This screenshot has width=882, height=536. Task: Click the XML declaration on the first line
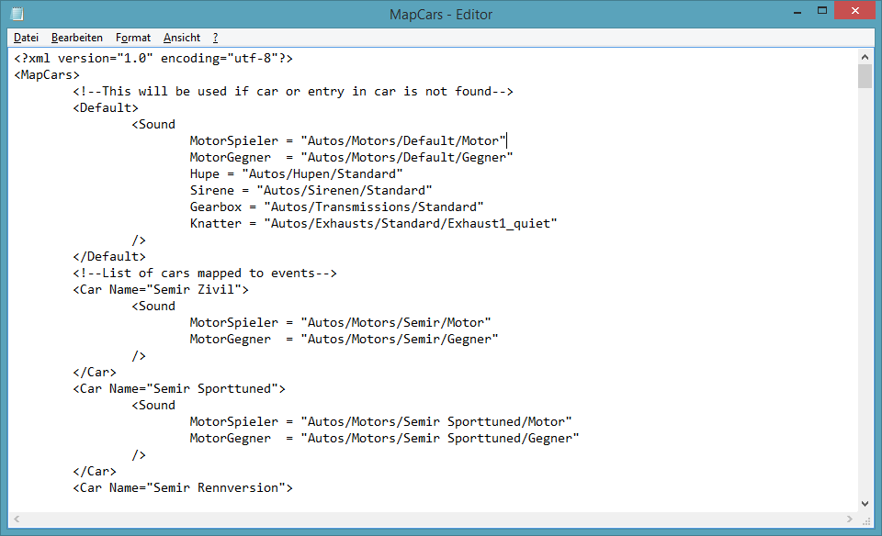153,59
